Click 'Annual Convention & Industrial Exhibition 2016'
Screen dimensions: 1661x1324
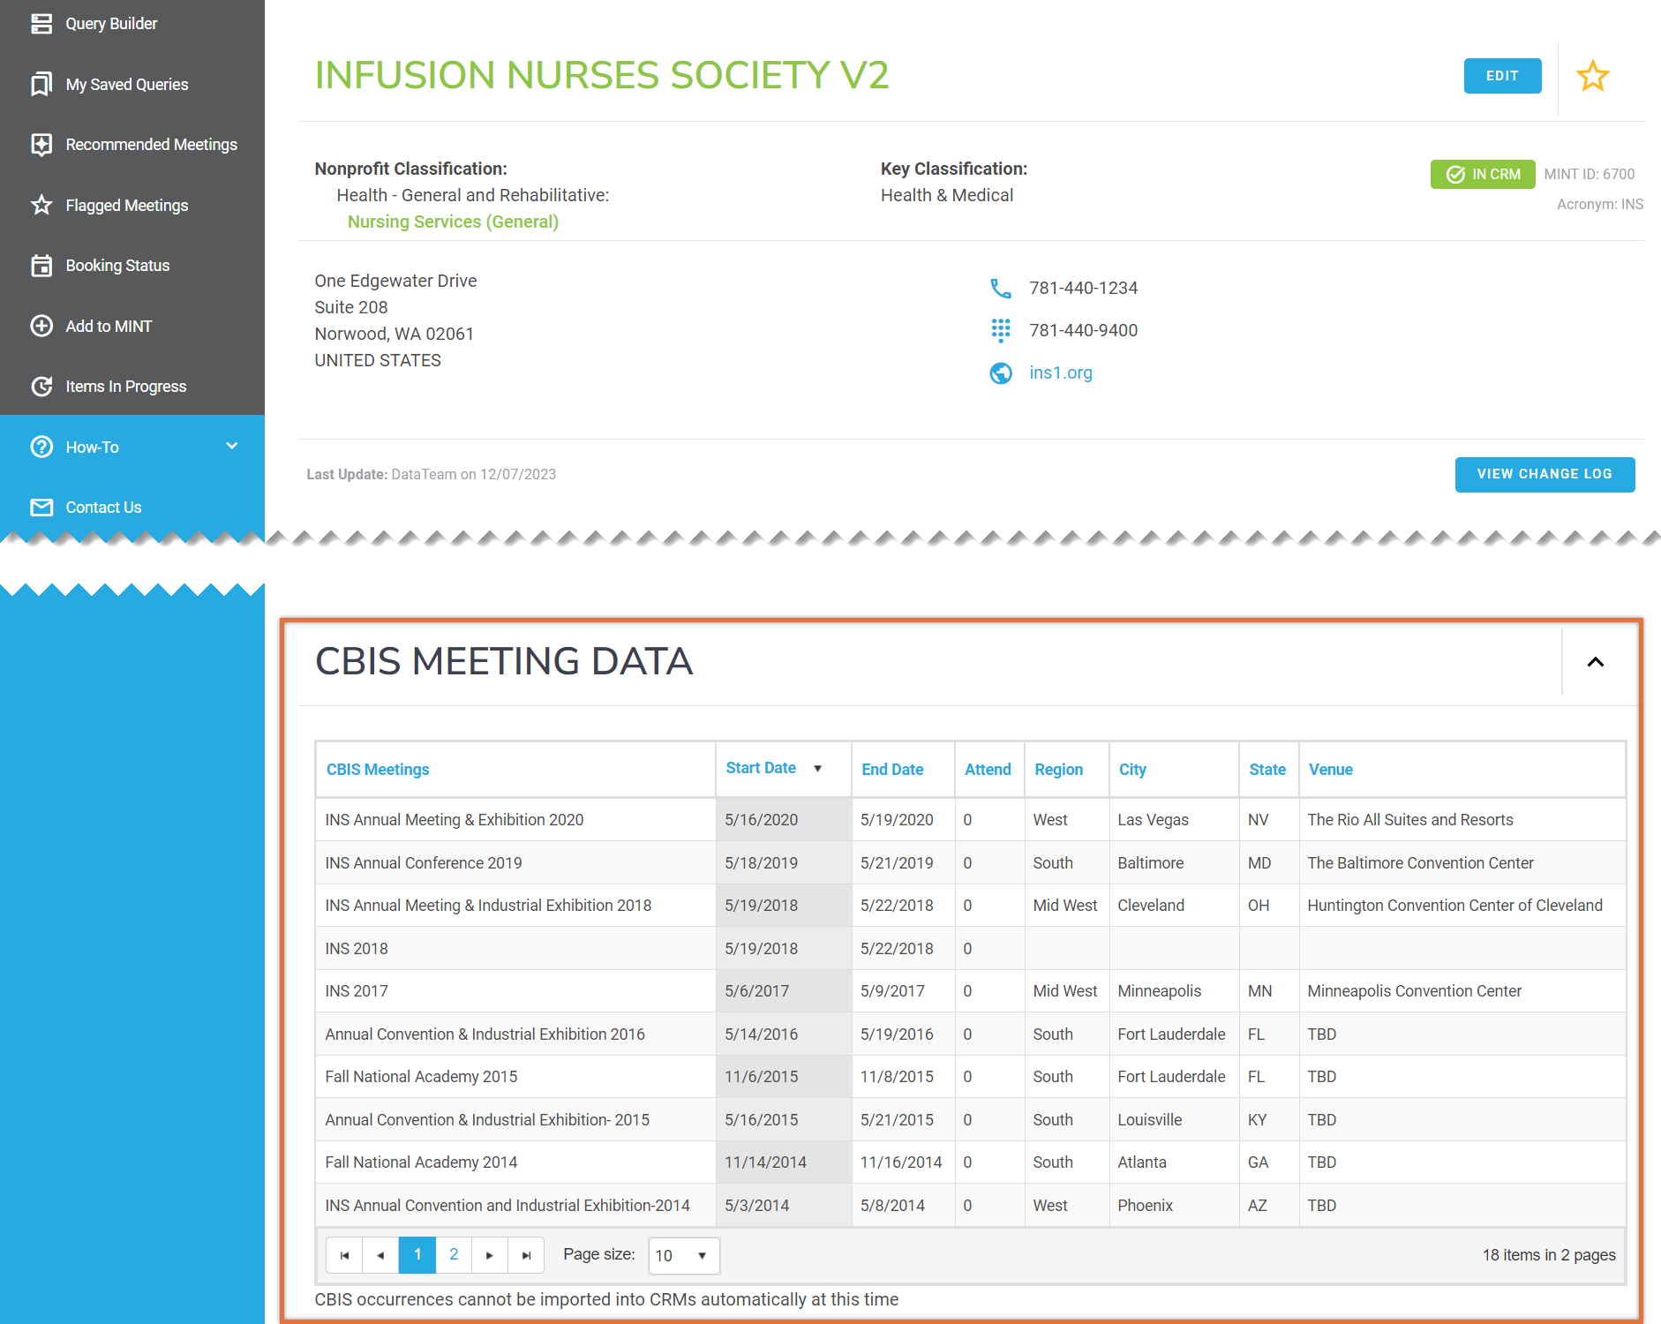pyautogui.click(x=485, y=1034)
